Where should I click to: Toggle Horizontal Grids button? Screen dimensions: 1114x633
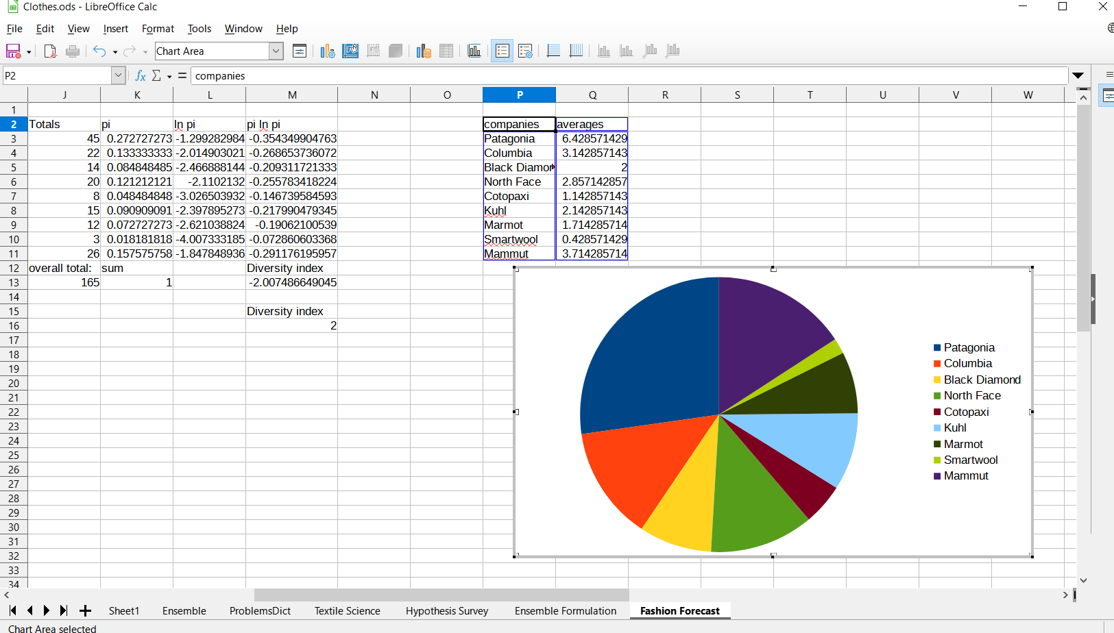pyautogui.click(x=553, y=51)
